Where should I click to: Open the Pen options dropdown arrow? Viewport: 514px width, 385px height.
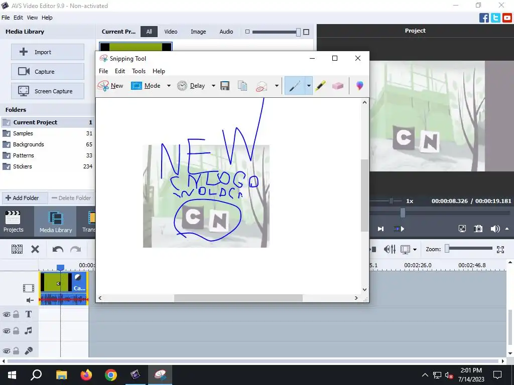[x=309, y=86]
